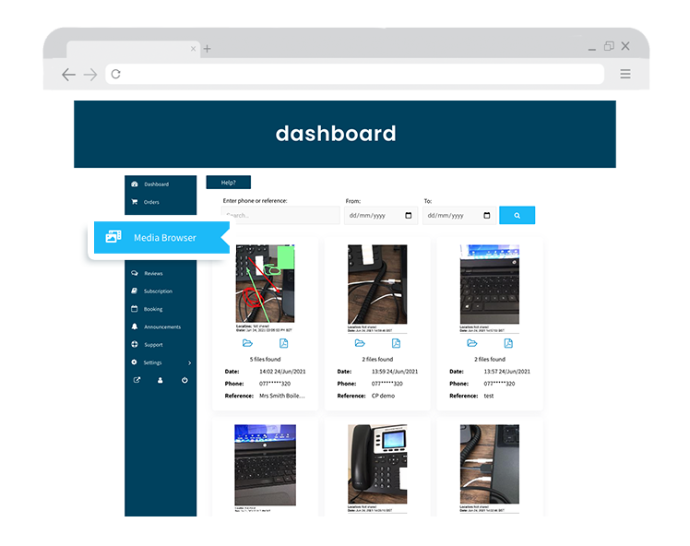Click the '13:57 24/Jun/2021' date value

(507, 372)
